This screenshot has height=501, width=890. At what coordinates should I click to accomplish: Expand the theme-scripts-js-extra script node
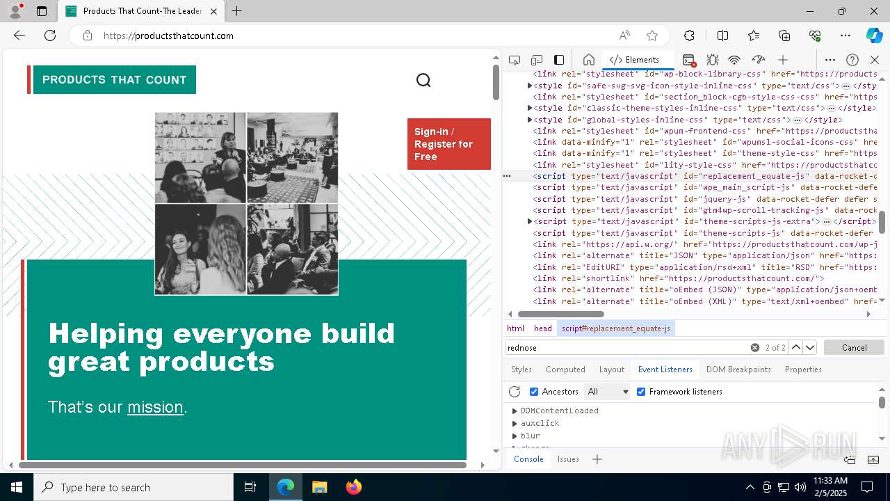coord(530,221)
